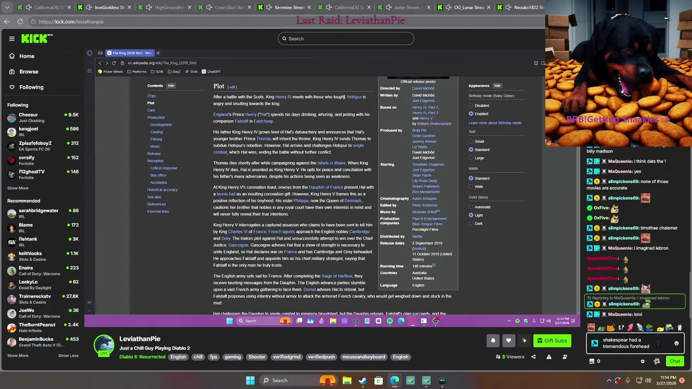The height and width of the screenshot is (389, 692).
Task: Click the mouseandkeyboard stream tag
Action: pos(364,357)
